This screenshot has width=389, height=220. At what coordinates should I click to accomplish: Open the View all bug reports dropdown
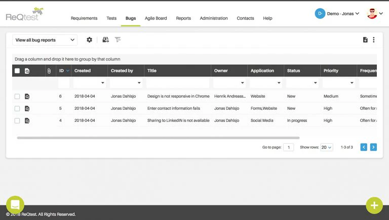pos(45,40)
